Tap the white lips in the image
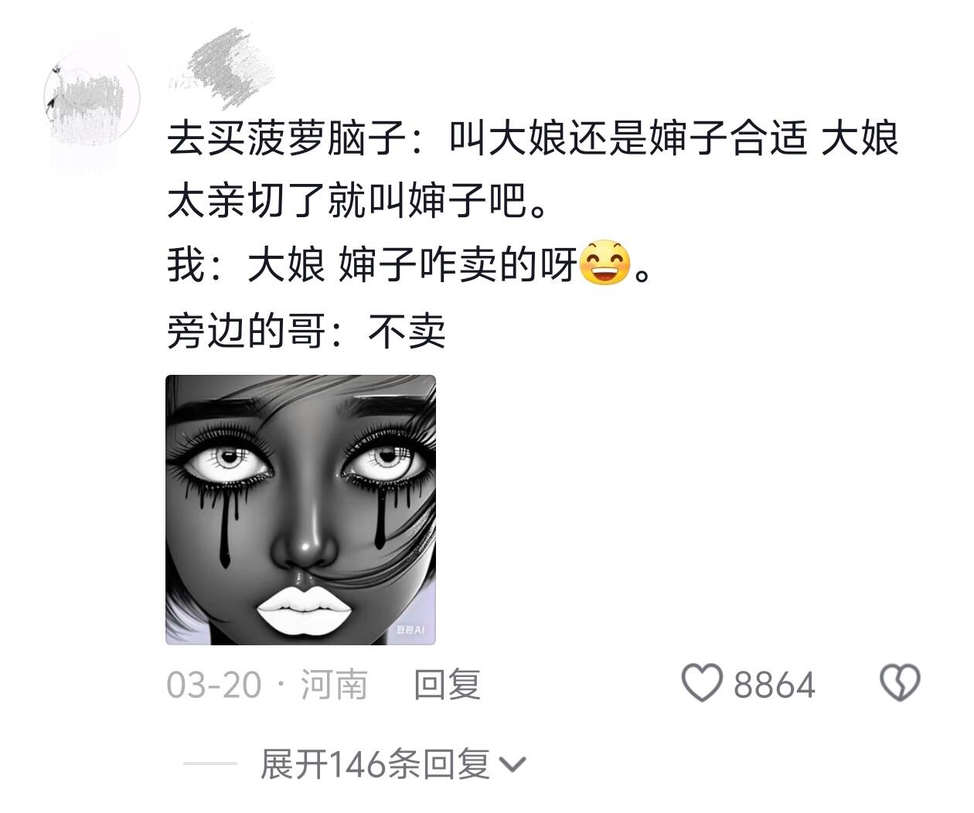This screenshot has width=974, height=813. tap(301, 611)
